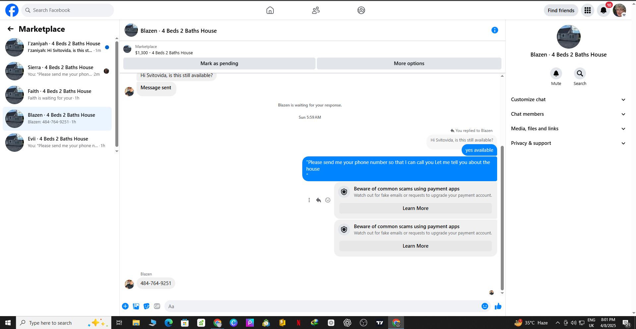Open Windows notification center icon
The height and width of the screenshot is (329, 636).
pyautogui.click(x=626, y=323)
